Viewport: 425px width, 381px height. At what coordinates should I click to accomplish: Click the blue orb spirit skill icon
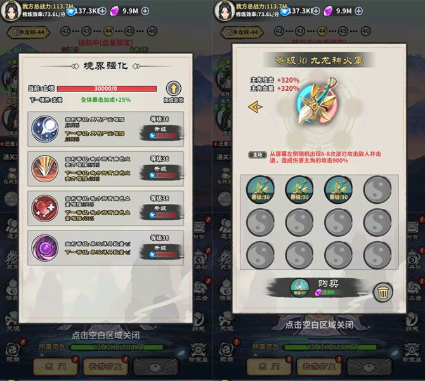coord(45,129)
